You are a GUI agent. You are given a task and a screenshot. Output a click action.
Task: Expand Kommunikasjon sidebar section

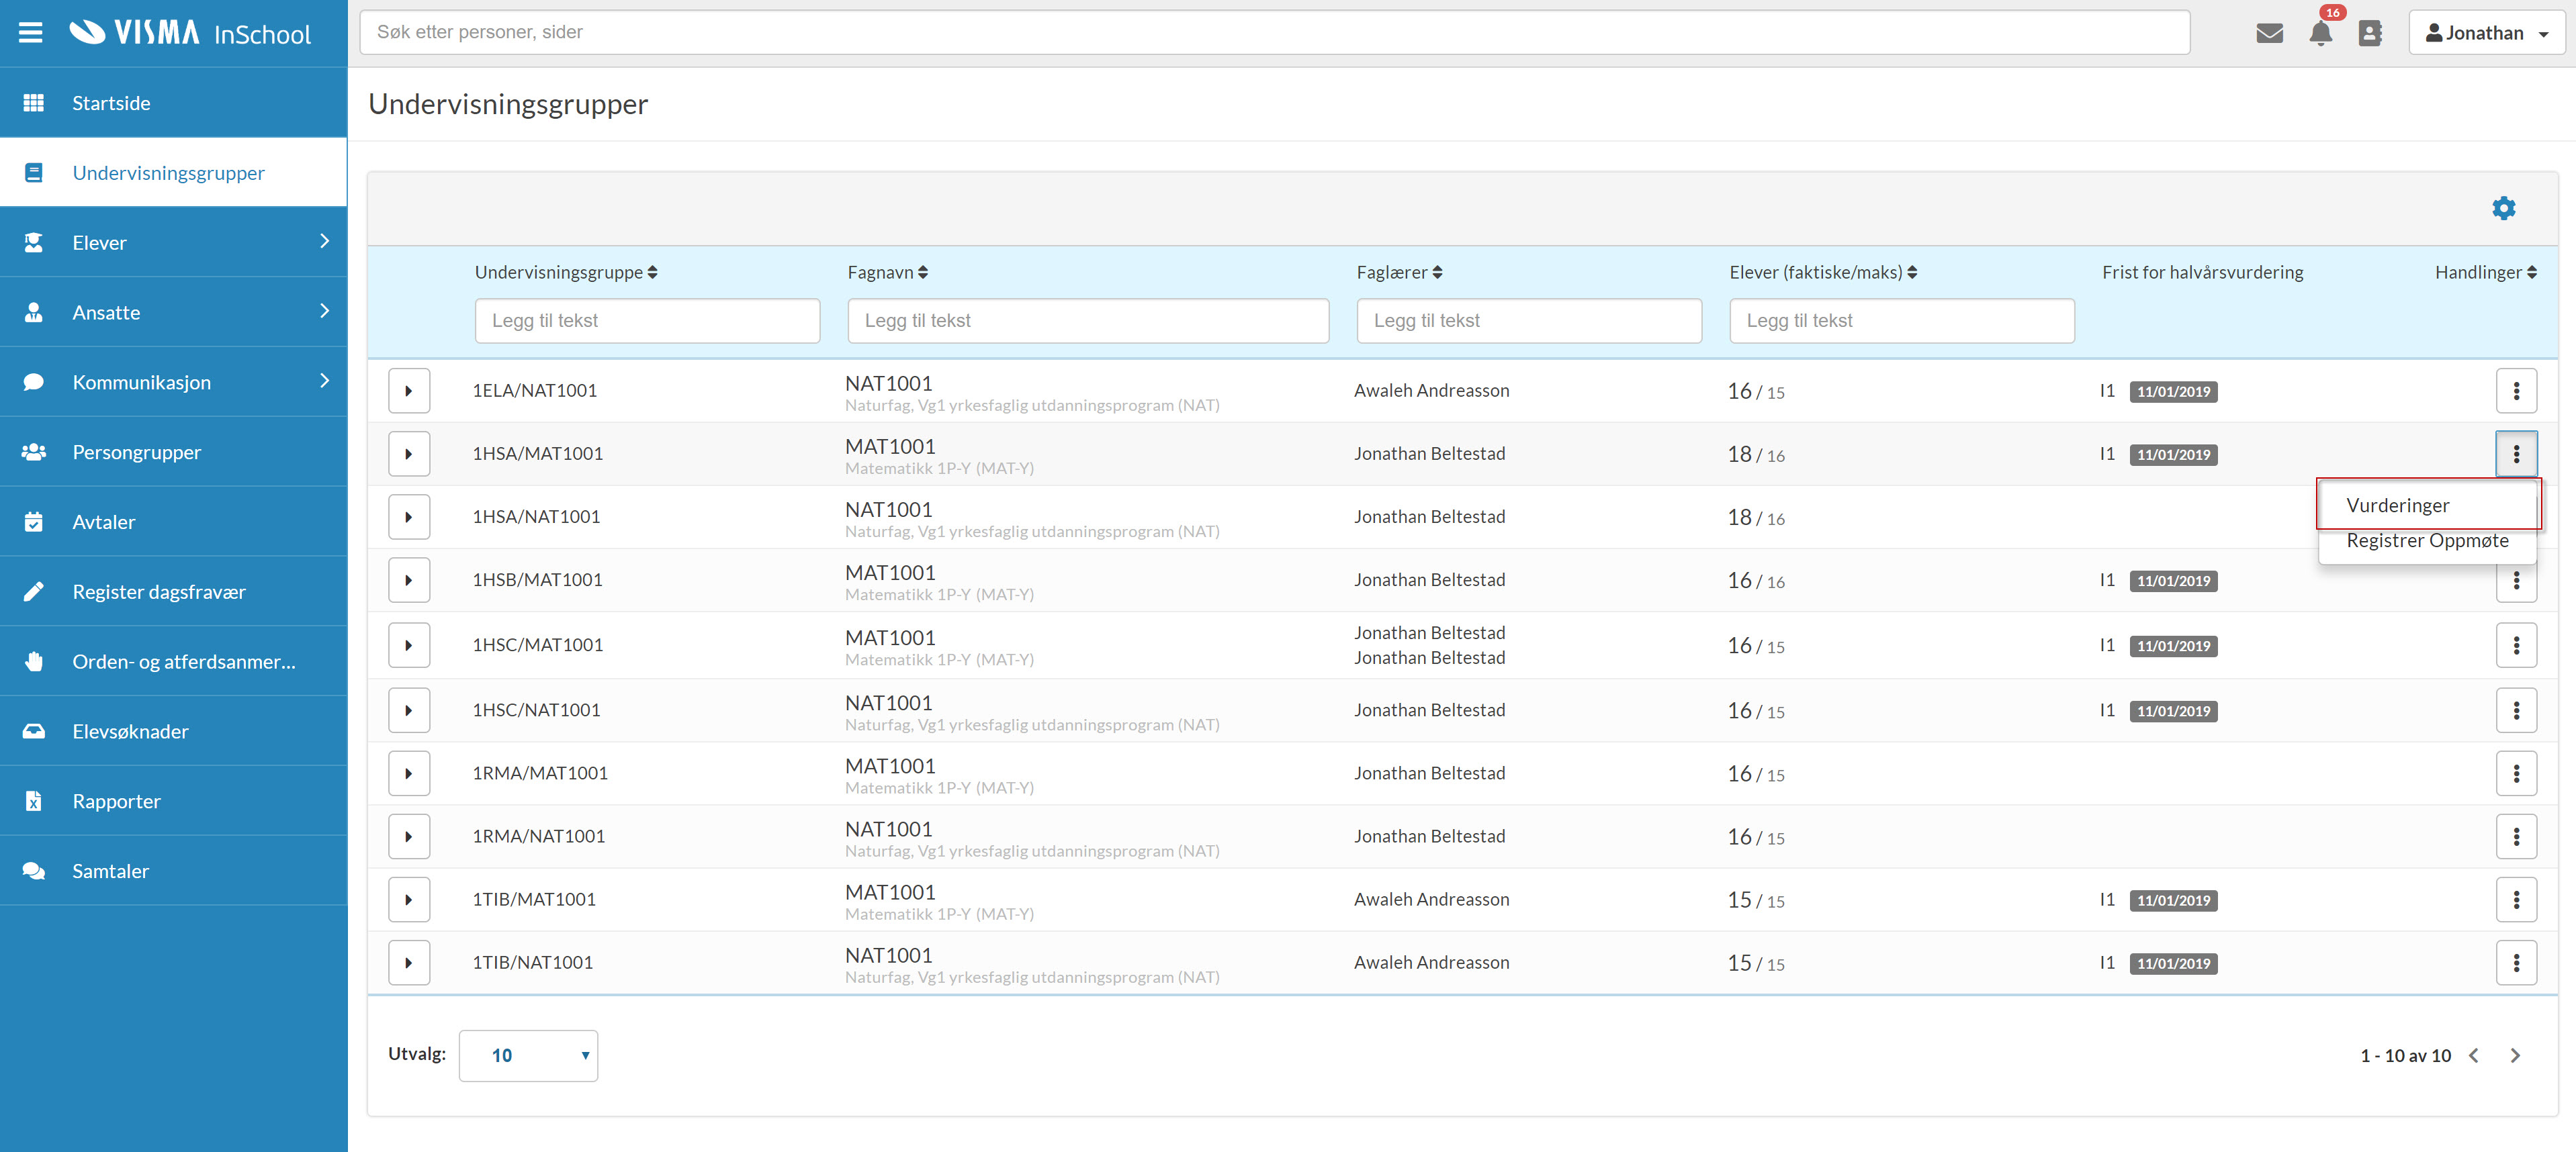tap(173, 383)
